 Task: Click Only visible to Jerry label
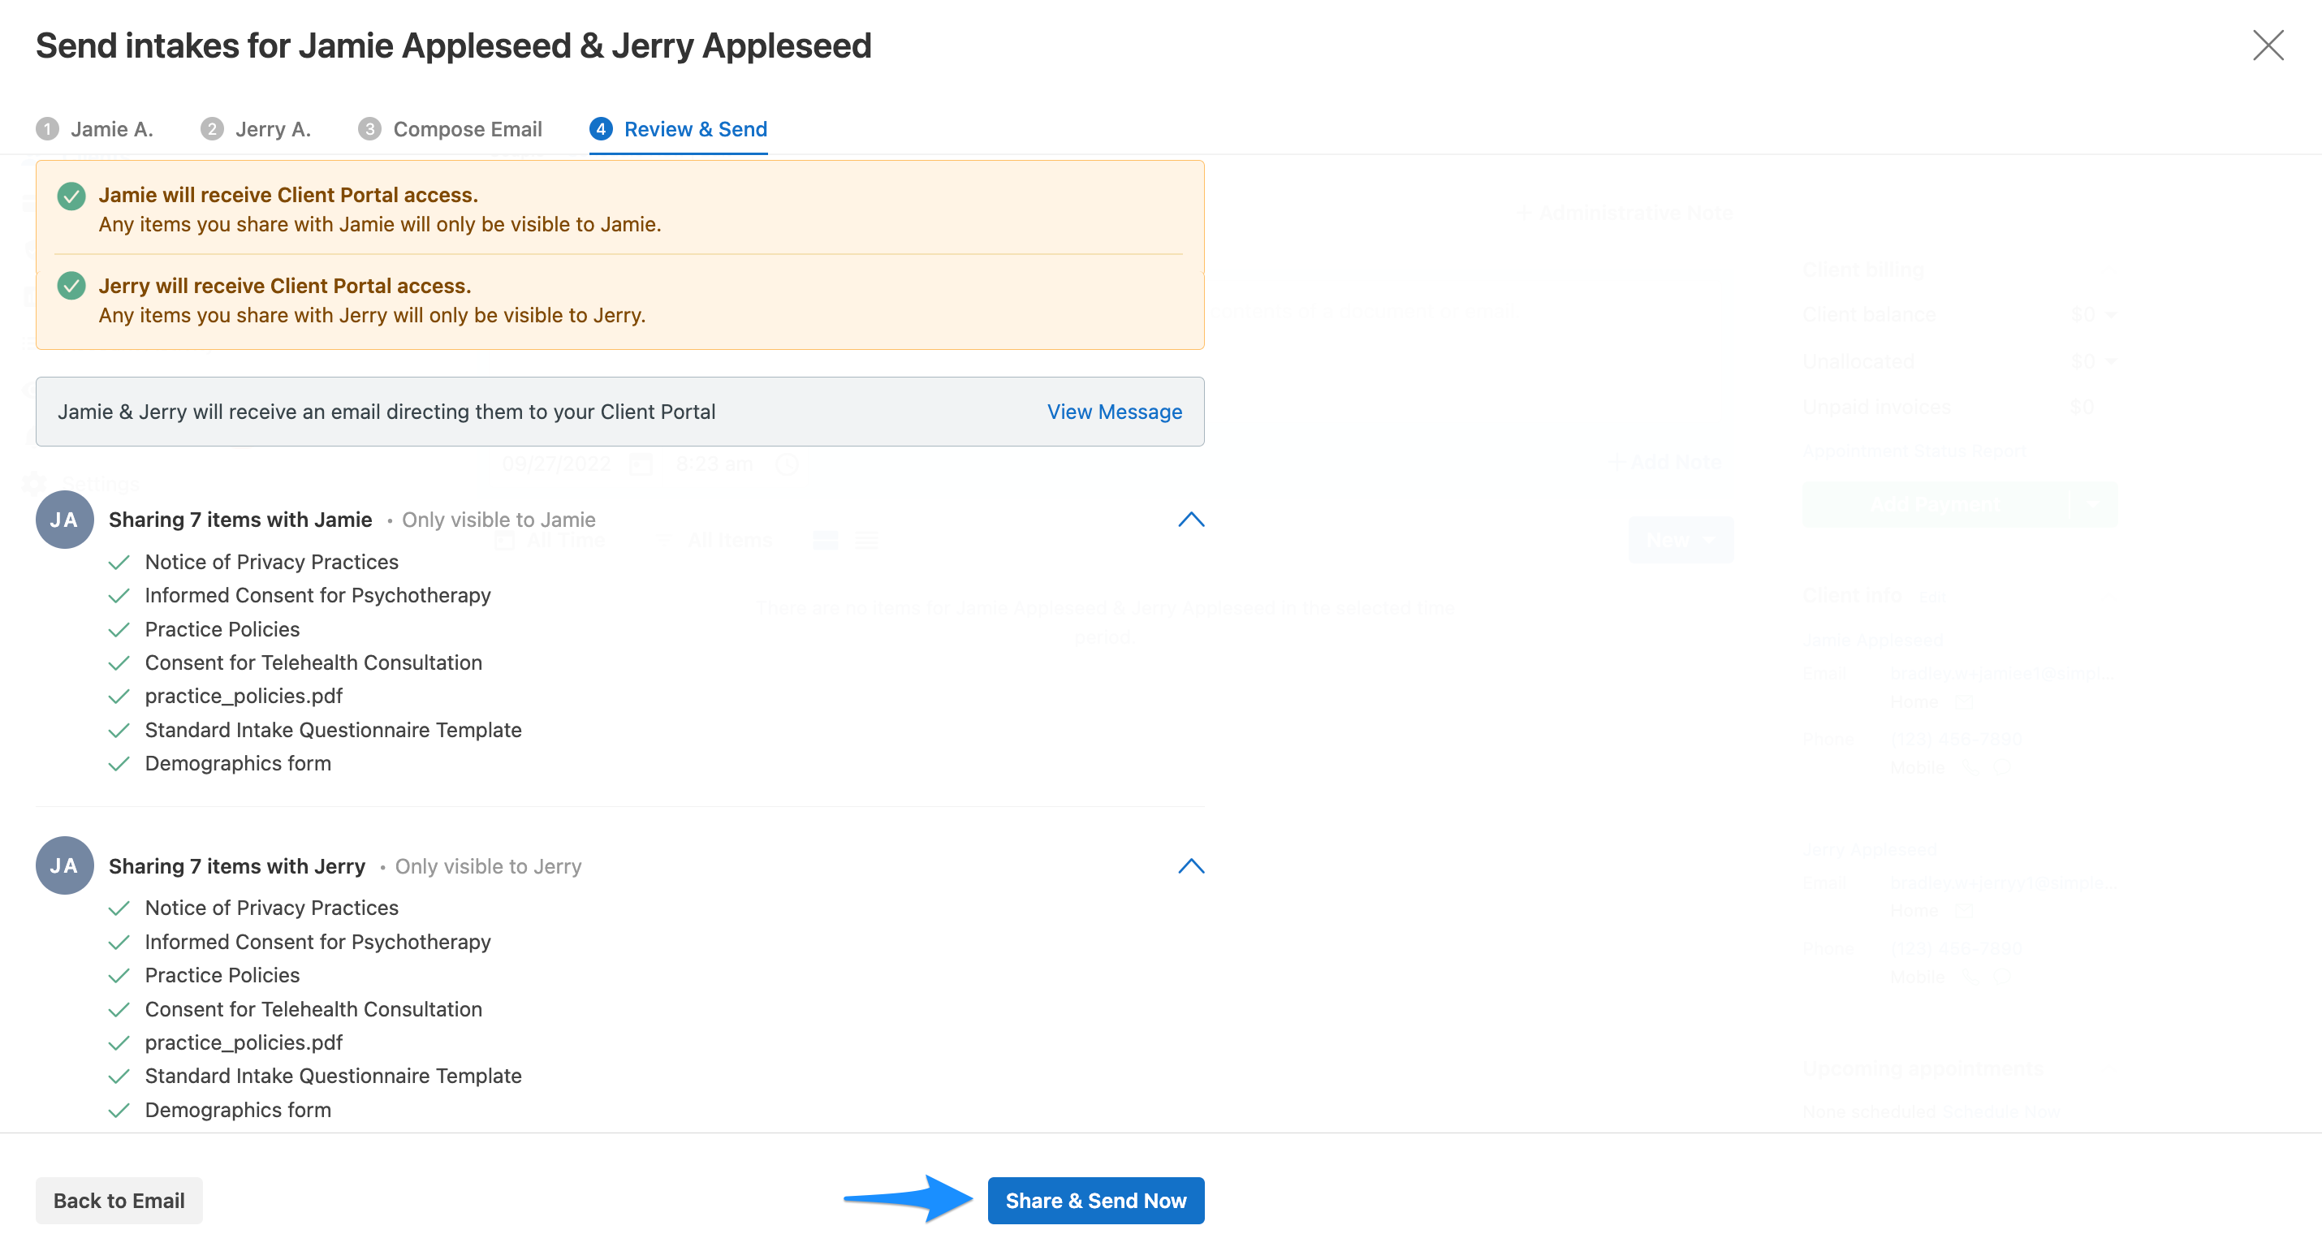(488, 866)
